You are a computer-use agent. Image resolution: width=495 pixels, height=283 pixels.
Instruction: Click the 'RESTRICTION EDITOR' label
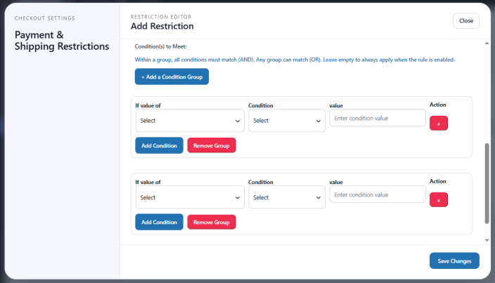pos(161,17)
